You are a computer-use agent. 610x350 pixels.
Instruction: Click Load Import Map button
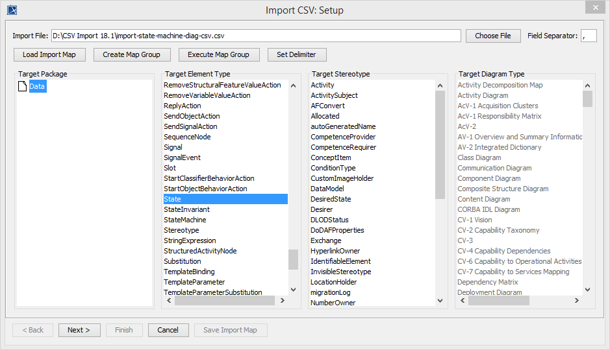pos(49,54)
